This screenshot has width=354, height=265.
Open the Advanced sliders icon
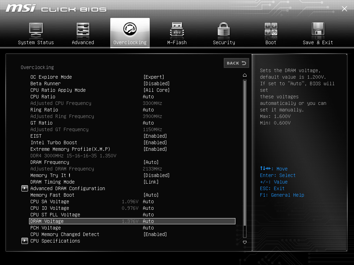click(x=83, y=30)
